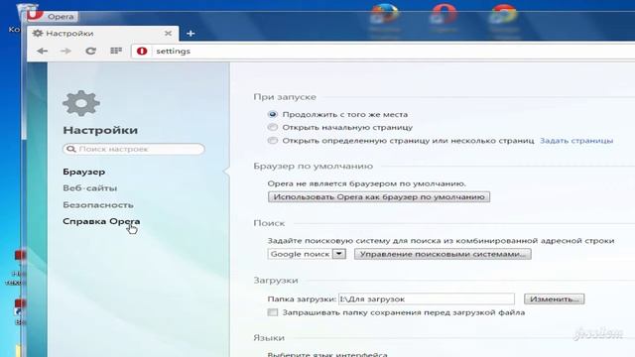Click the Задать страницы link
The image size is (635, 357).
[x=576, y=141]
